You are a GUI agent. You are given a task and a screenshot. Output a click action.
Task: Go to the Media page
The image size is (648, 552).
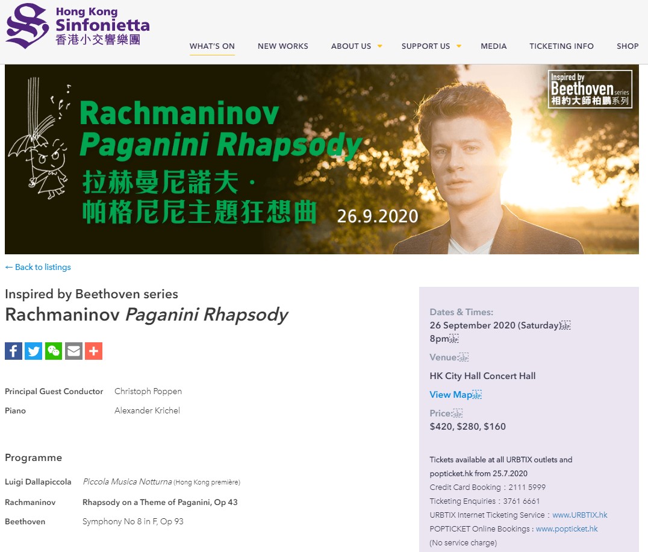[493, 46]
